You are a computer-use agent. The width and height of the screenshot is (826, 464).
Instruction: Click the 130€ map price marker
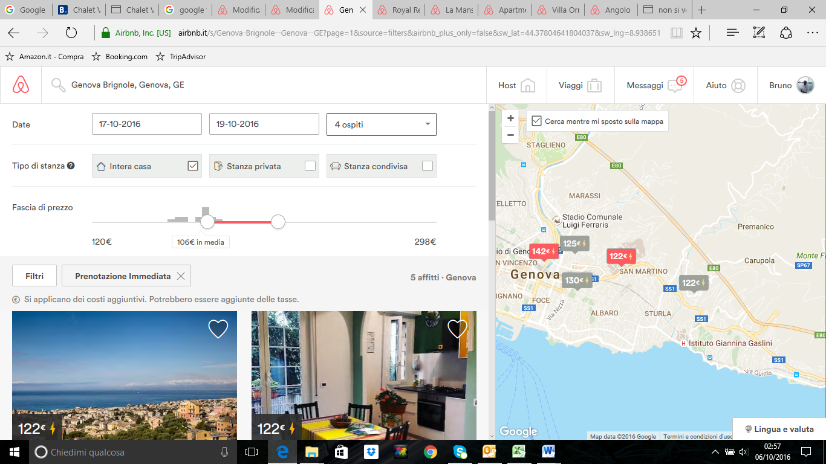[577, 281]
